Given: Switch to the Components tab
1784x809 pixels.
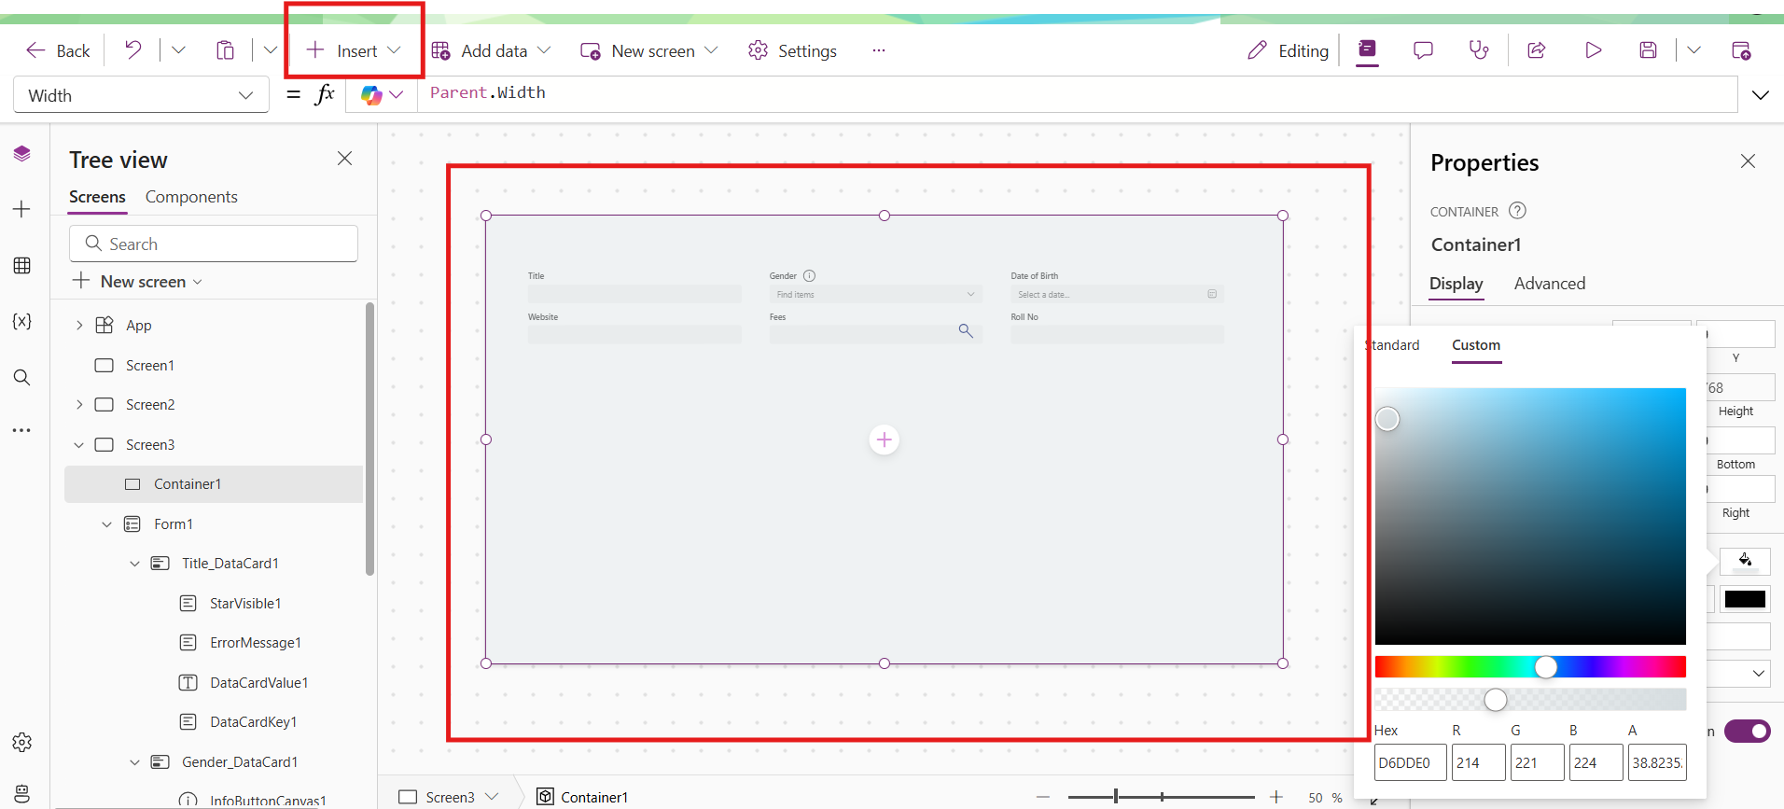Looking at the screenshot, I should tap(191, 197).
